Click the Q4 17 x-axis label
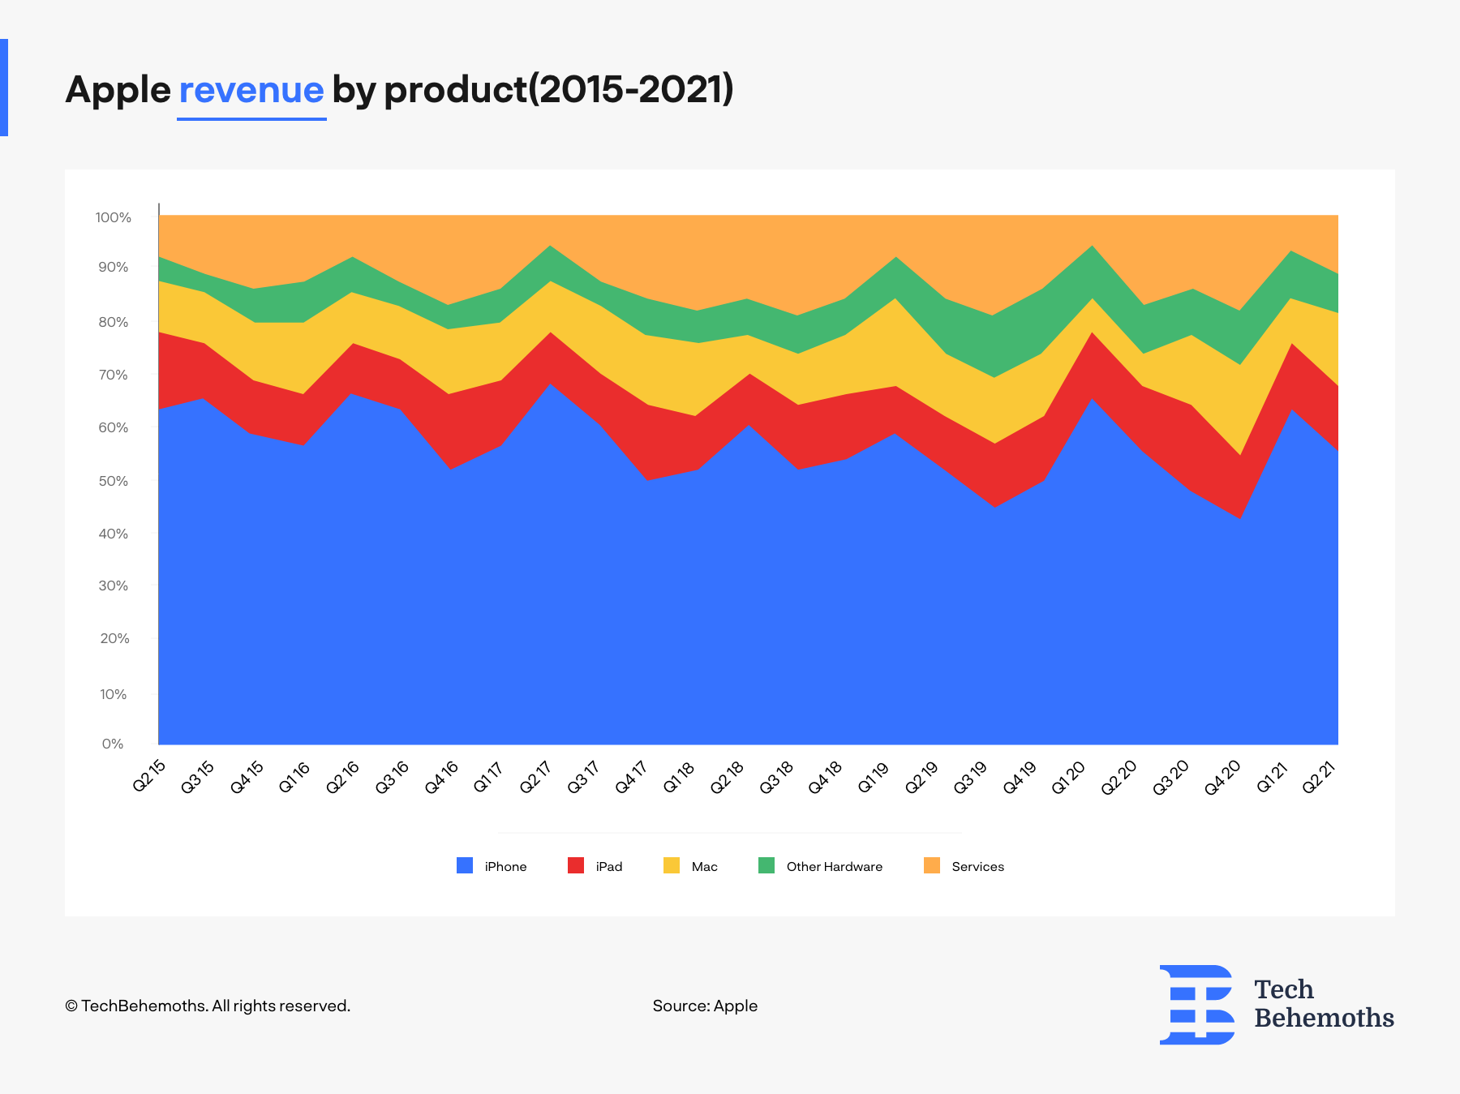The width and height of the screenshot is (1460, 1094). [x=633, y=776]
